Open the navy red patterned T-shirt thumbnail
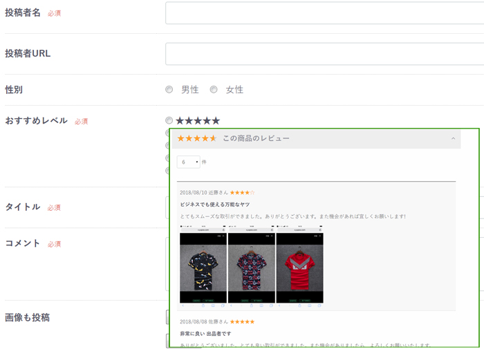Viewport: 484px width, 349px height. coord(251,266)
